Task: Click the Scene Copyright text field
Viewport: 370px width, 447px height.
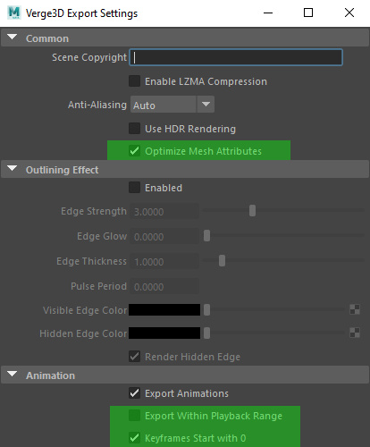Action: click(x=236, y=57)
